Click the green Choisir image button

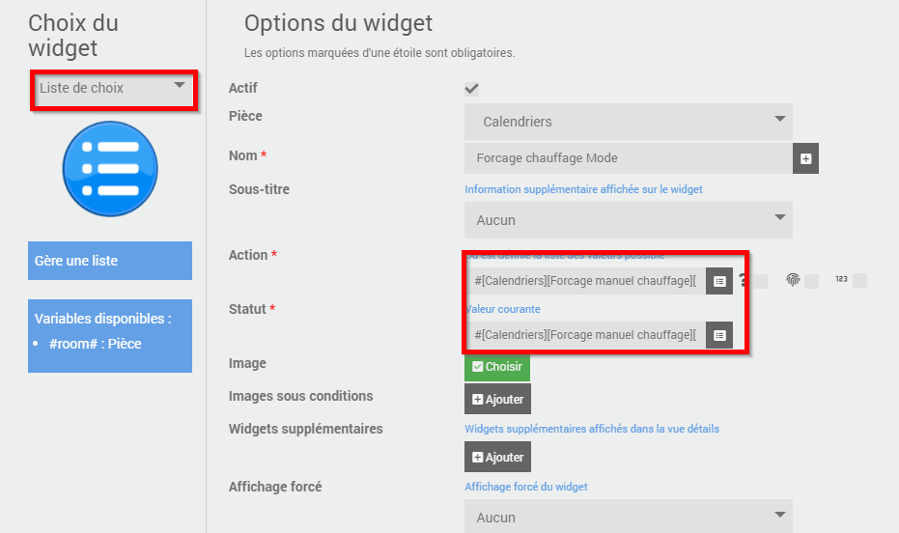click(497, 367)
